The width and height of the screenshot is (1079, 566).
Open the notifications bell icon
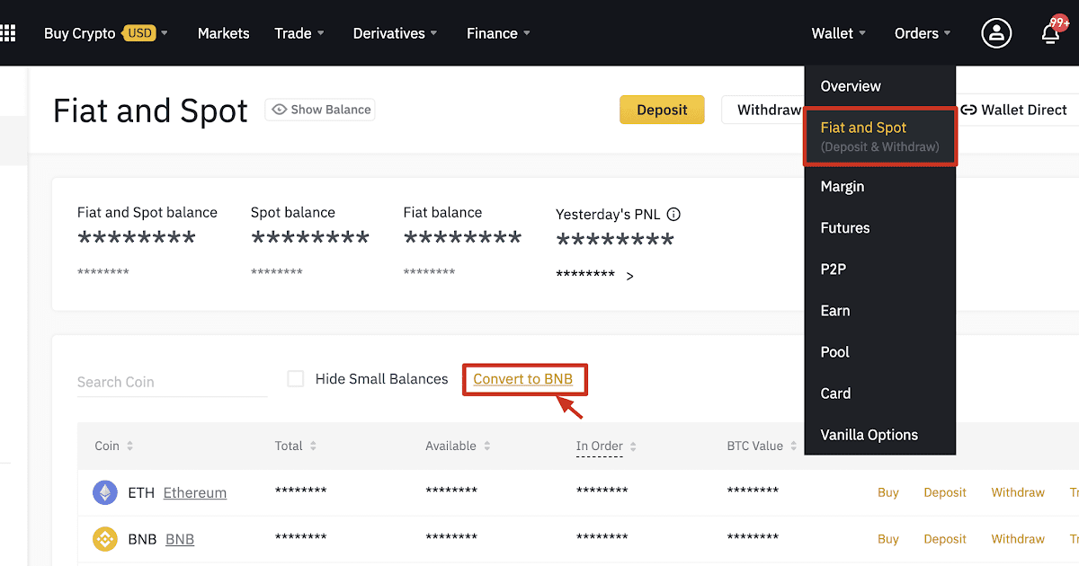[1050, 34]
